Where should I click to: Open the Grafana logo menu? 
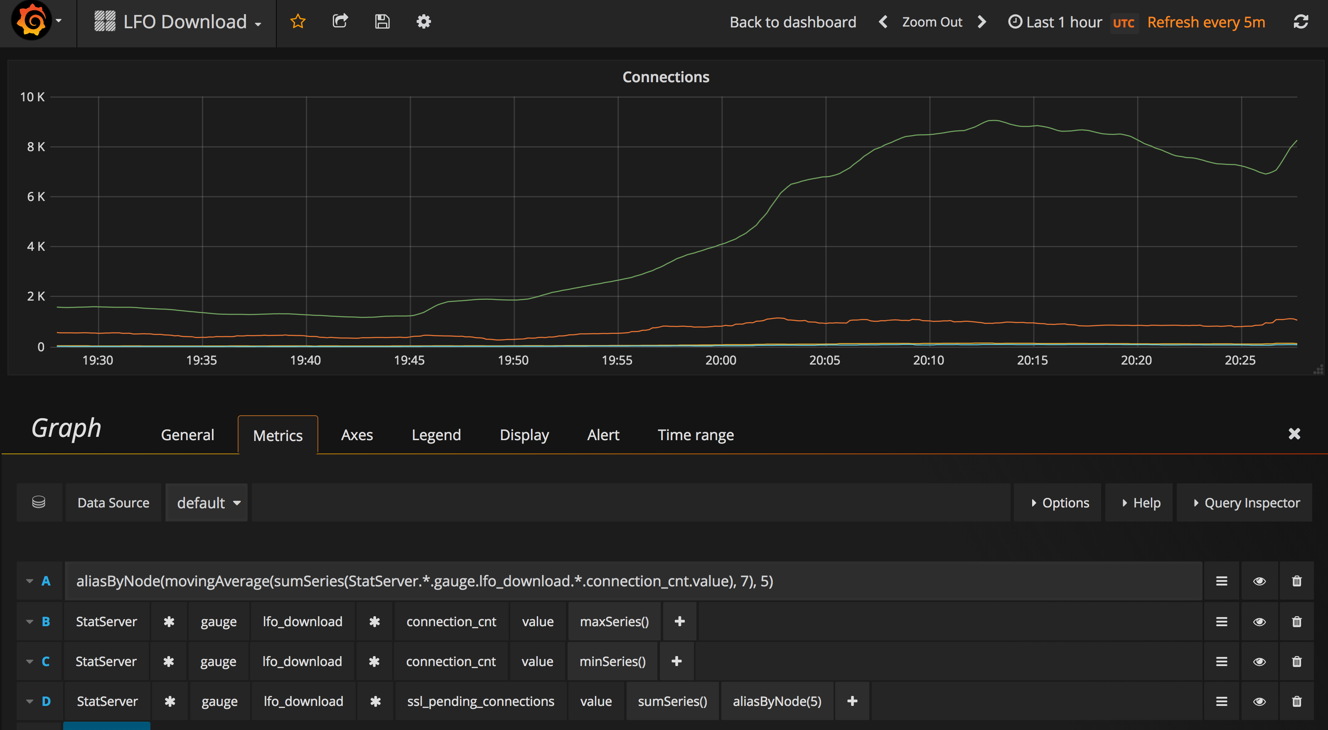(x=37, y=21)
